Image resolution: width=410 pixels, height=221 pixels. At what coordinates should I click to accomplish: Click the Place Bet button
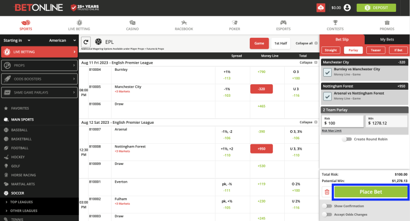pos(371,192)
